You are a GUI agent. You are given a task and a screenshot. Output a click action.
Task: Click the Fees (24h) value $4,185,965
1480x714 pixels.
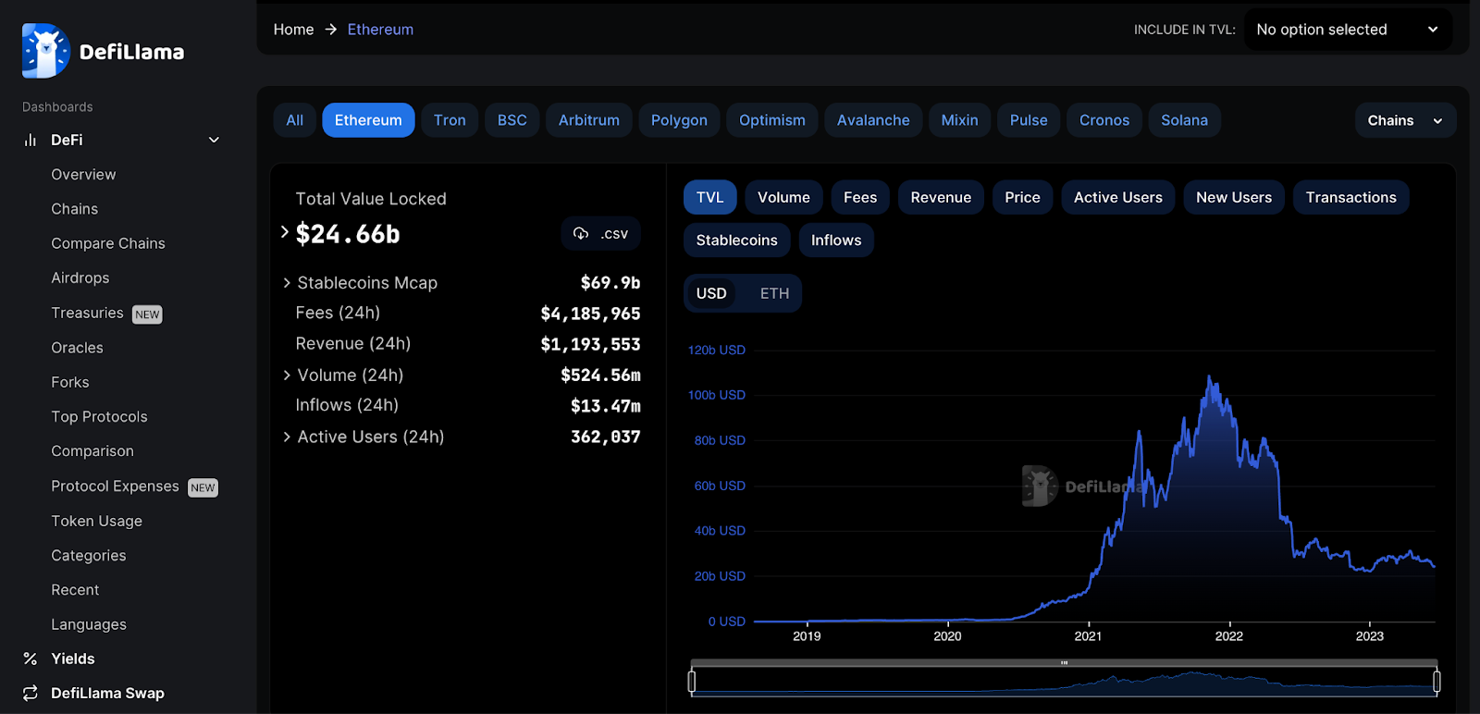pyautogui.click(x=590, y=314)
